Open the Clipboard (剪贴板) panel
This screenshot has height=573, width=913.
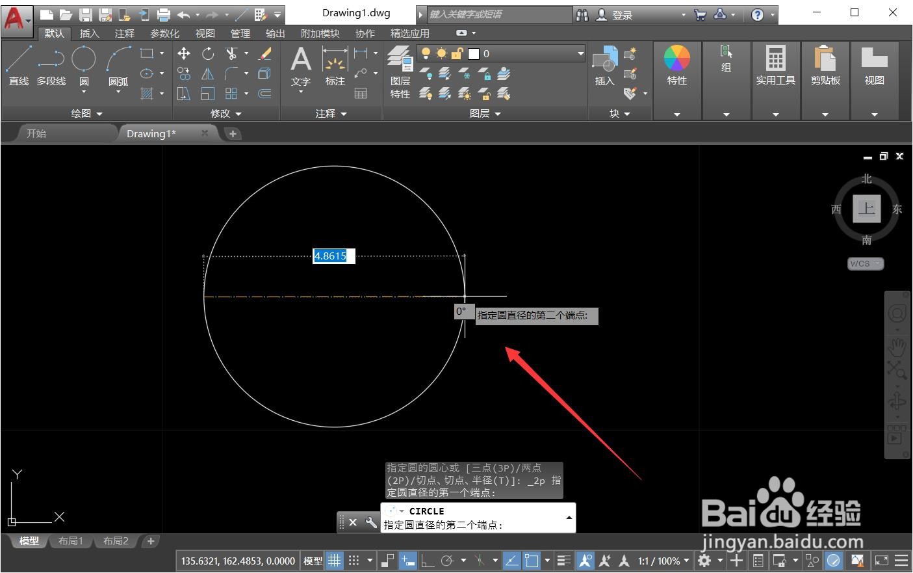825,66
